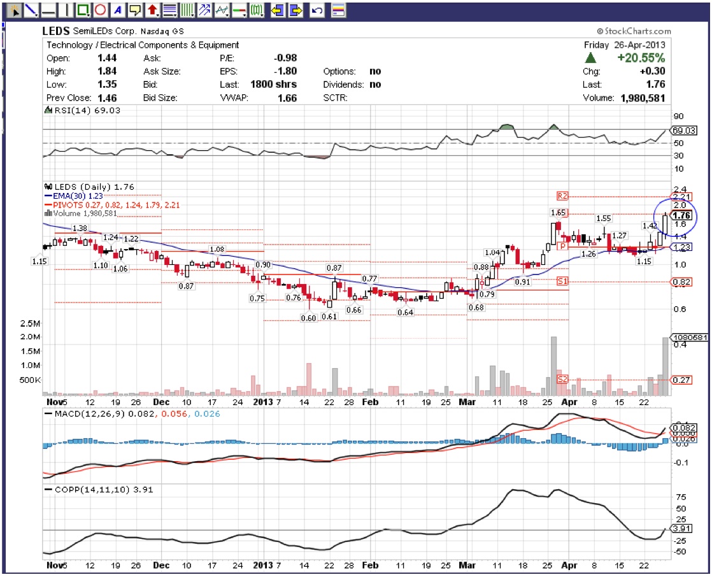The width and height of the screenshot is (712, 577).
Task: Click the +20.55% change value
Action: (641, 58)
